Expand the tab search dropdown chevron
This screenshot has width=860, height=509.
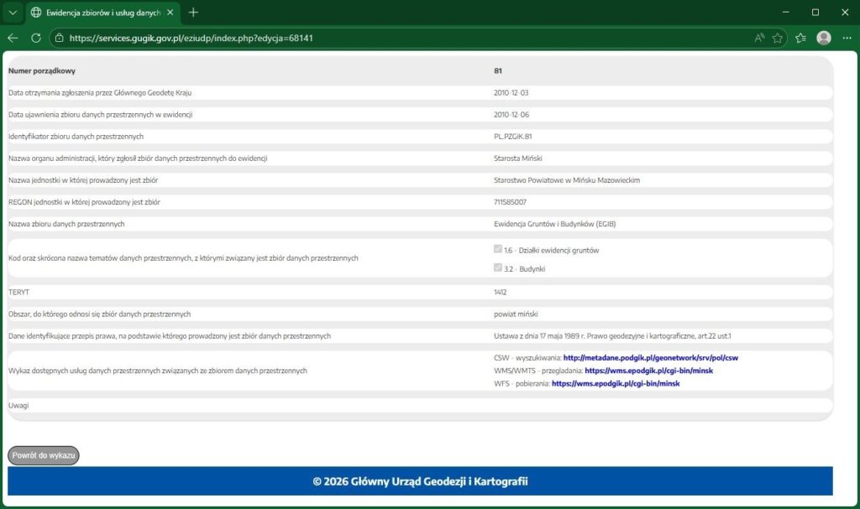(x=13, y=13)
